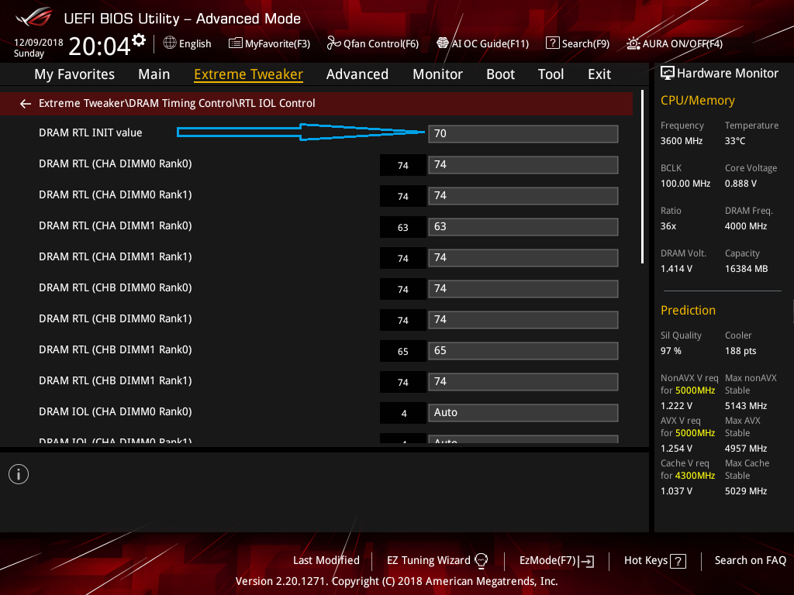Open the Monitor tab
This screenshot has width=794, height=595.
pos(437,74)
